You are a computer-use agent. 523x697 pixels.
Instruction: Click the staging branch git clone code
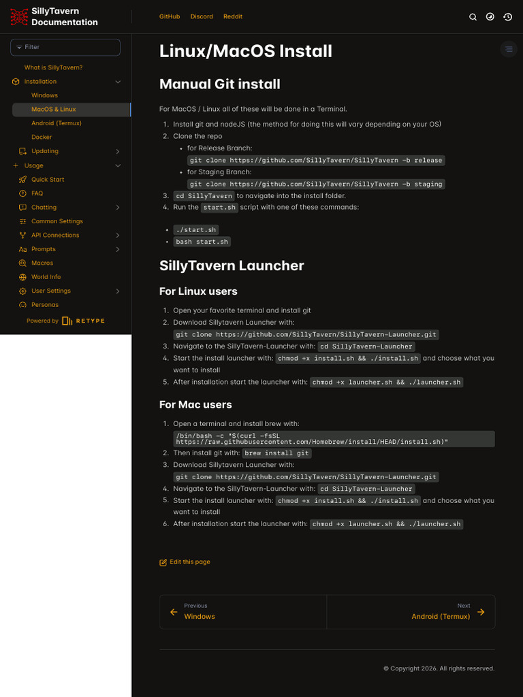click(316, 184)
